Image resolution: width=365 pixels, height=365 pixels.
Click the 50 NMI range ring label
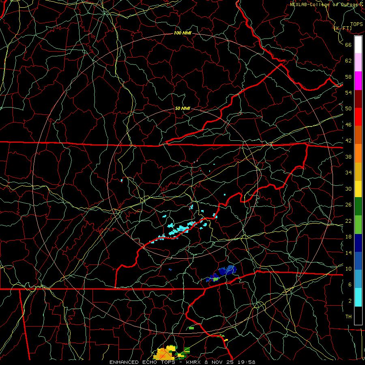(182, 108)
